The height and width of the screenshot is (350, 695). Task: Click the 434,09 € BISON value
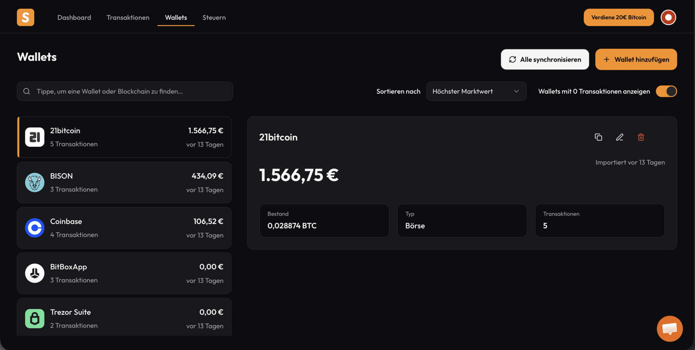point(207,176)
